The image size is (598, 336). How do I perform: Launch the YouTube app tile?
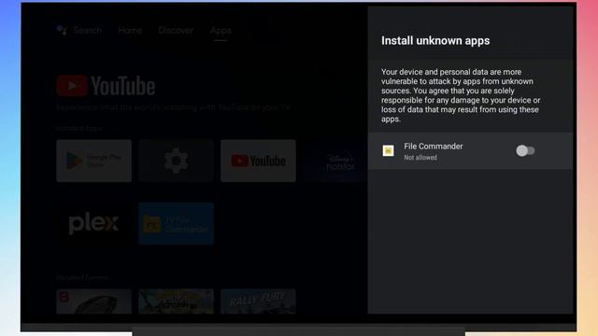point(258,161)
